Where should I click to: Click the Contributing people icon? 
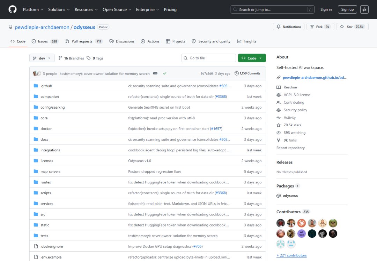[279, 102]
